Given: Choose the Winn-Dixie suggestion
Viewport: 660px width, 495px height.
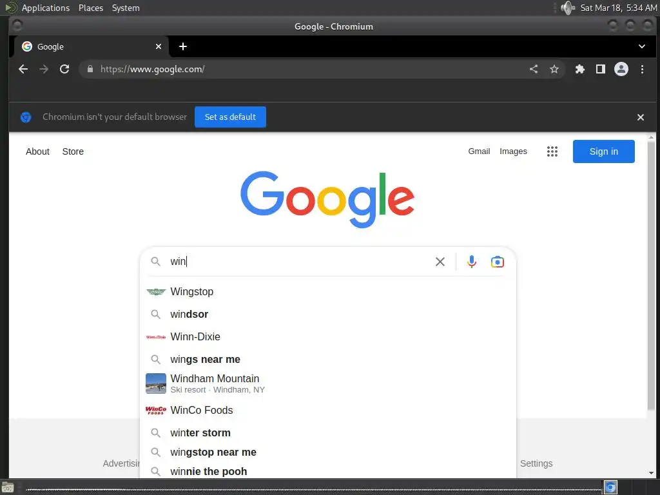Looking at the screenshot, I should point(327,336).
